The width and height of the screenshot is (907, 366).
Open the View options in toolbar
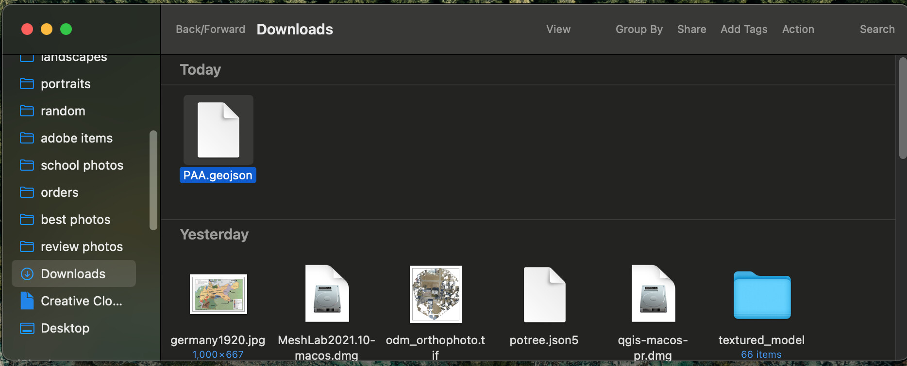(x=558, y=29)
